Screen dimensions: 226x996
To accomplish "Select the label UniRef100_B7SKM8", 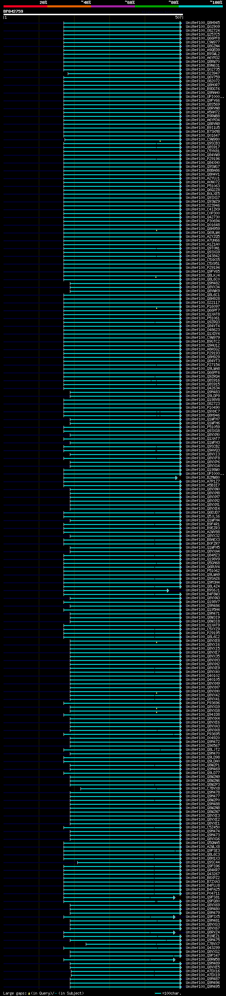I will click(x=203, y=131).
